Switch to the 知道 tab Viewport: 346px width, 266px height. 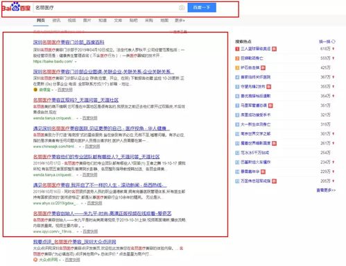[103, 20]
